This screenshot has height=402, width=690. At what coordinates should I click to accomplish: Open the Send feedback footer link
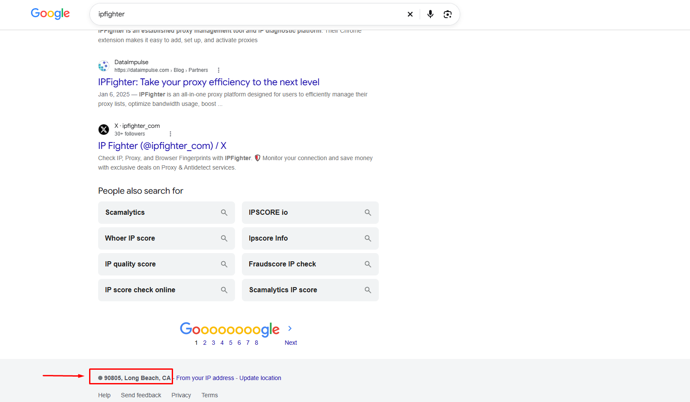pos(141,395)
